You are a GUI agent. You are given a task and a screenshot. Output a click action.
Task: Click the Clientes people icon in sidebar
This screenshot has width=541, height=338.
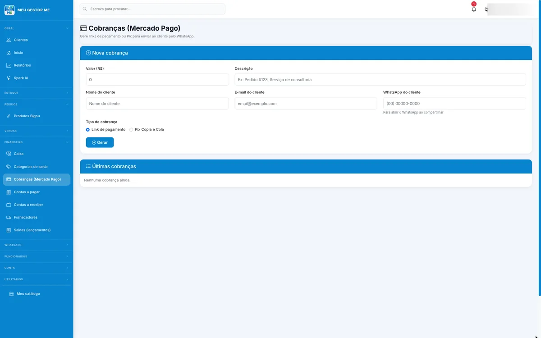point(9,40)
